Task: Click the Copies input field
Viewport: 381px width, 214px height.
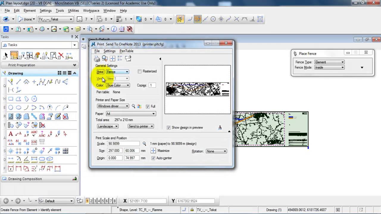Action: coord(152,85)
